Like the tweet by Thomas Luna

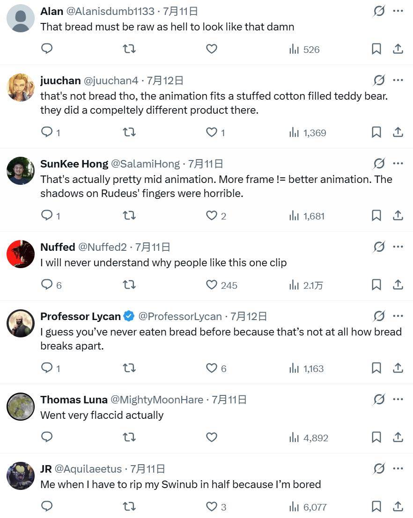tap(212, 437)
